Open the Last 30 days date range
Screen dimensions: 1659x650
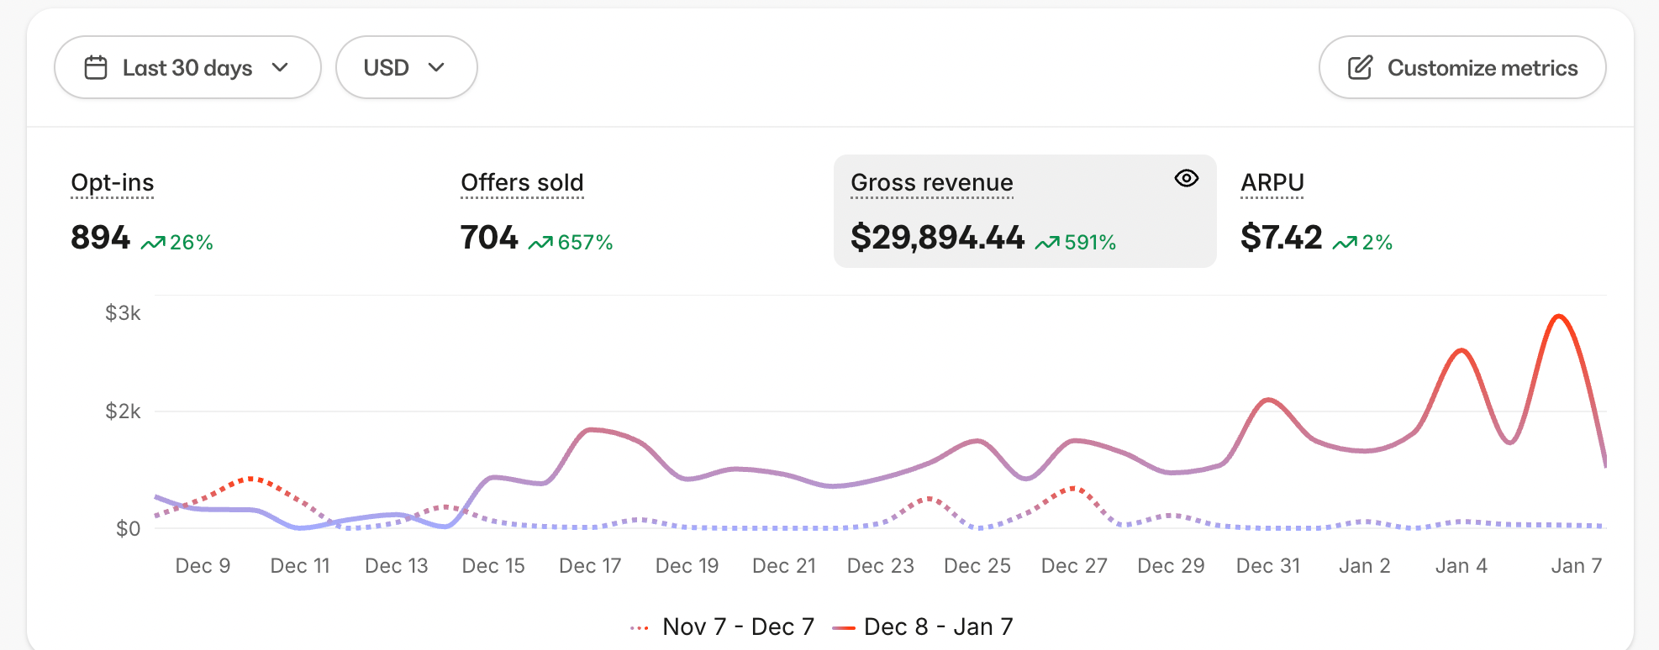coord(187,67)
